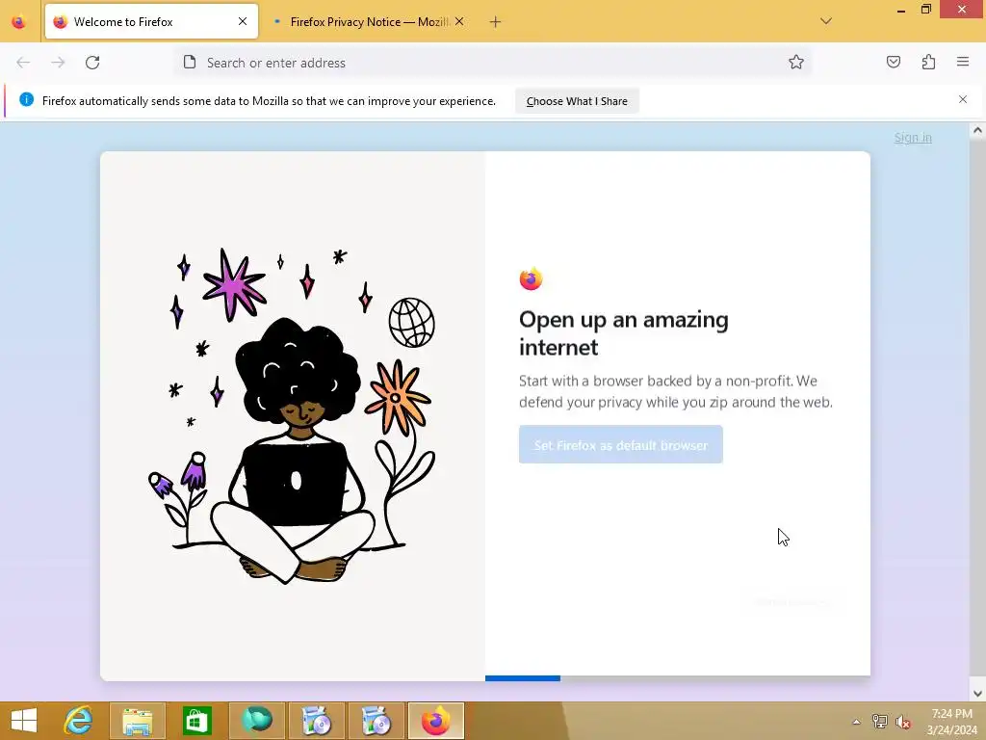Go back one page
The width and height of the screenshot is (986, 740).
pyautogui.click(x=23, y=63)
